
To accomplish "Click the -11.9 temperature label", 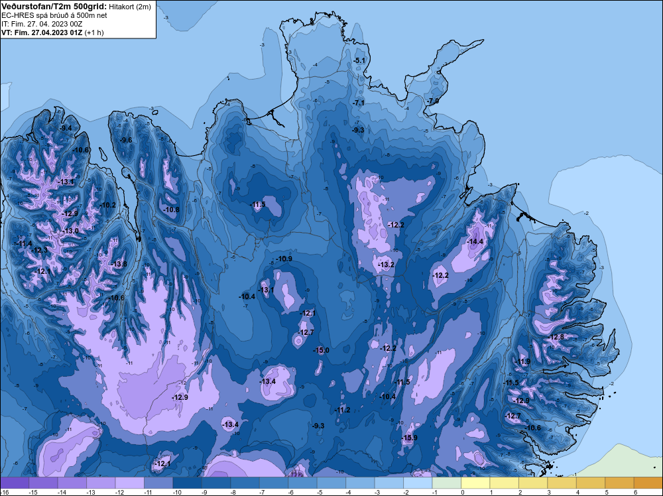I will (522, 361).
